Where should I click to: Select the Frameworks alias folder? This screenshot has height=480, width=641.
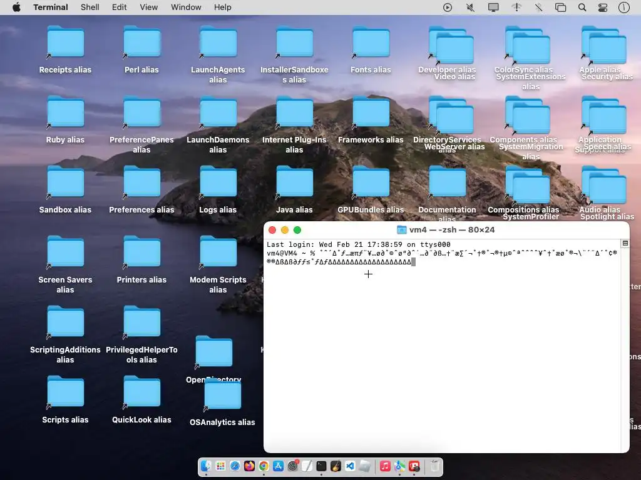click(x=371, y=112)
